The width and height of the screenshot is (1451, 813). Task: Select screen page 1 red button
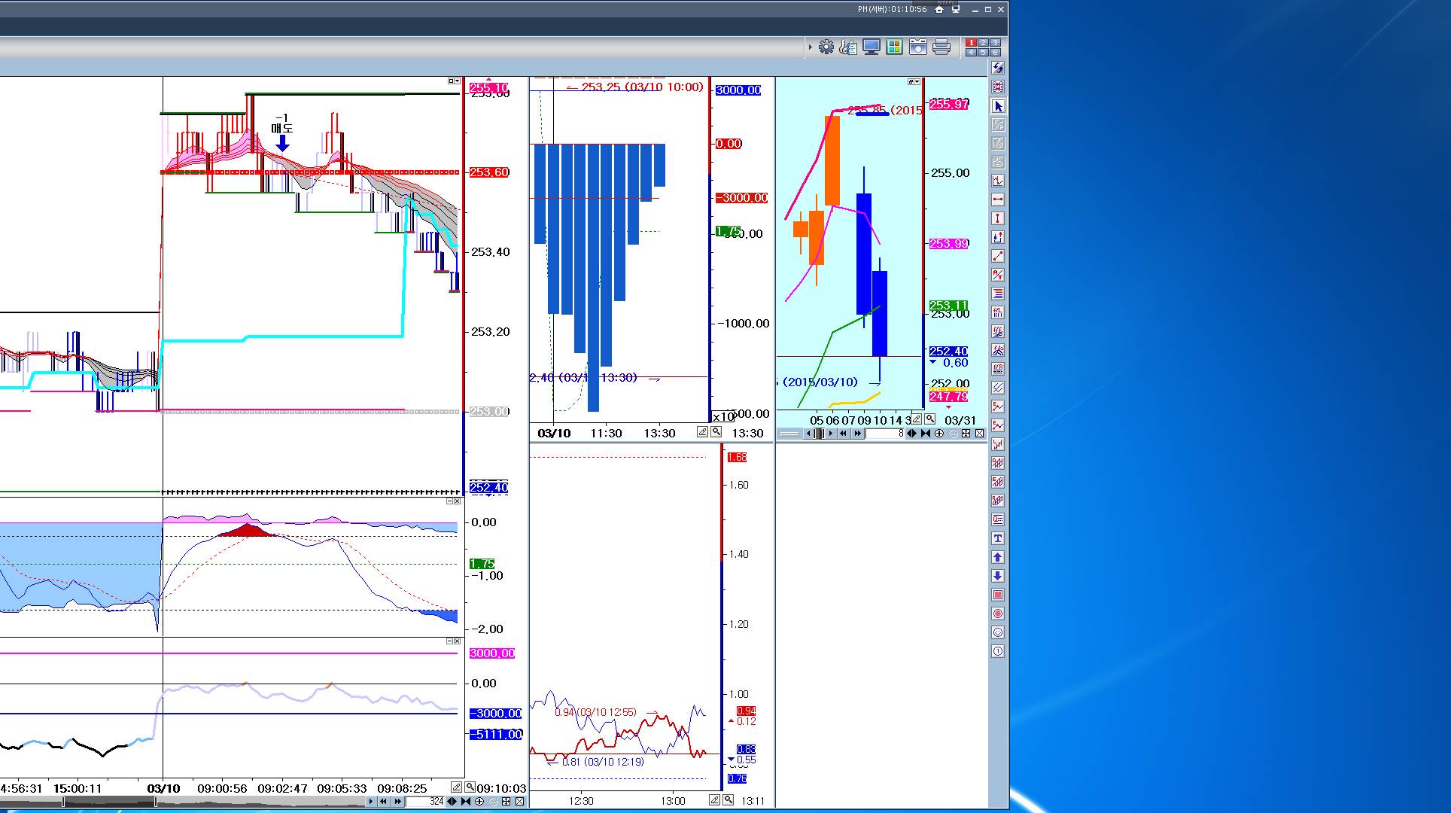click(x=972, y=43)
